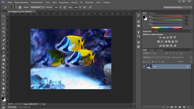Toggle Quick Mask mode
The image size is (194, 109).
(x=3, y=104)
